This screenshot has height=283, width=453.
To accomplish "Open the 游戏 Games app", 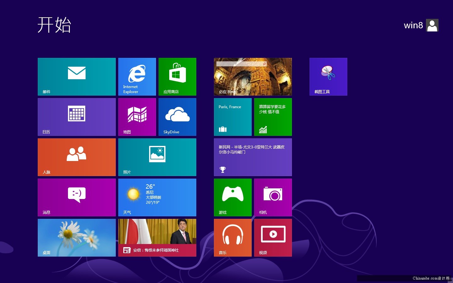I will point(233,197).
